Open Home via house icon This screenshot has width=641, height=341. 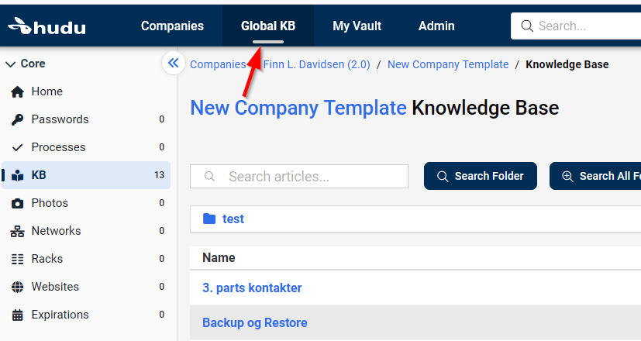[x=17, y=91]
